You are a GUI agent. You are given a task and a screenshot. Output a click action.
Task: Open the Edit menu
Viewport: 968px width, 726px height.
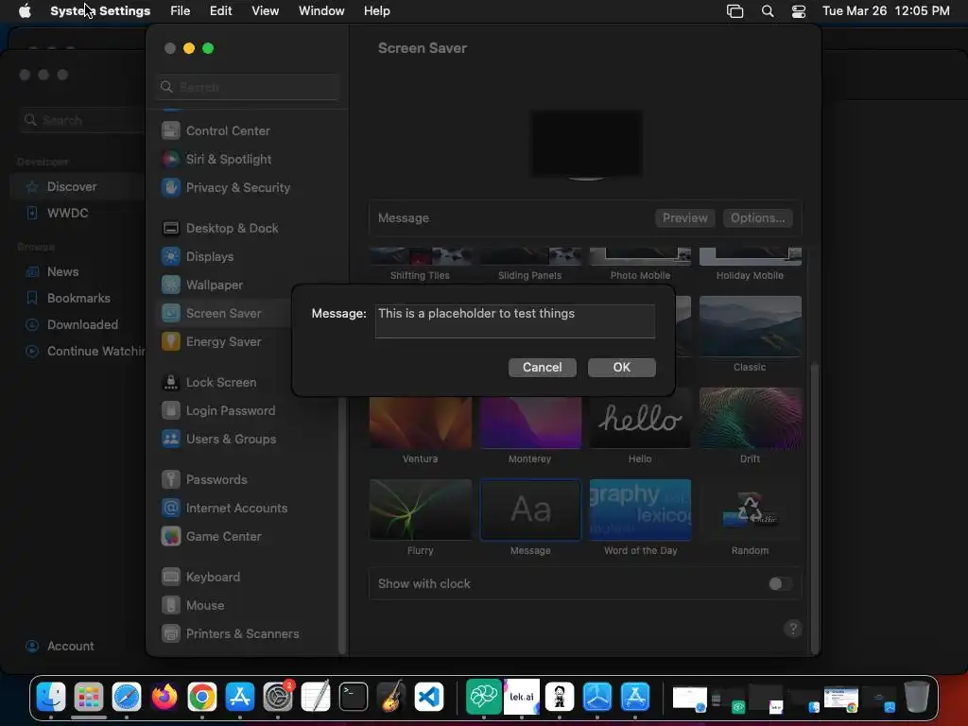pos(220,11)
